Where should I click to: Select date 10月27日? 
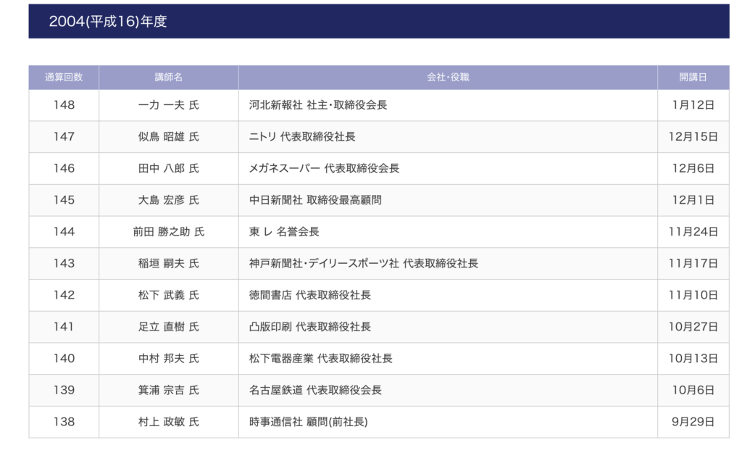[693, 327]
